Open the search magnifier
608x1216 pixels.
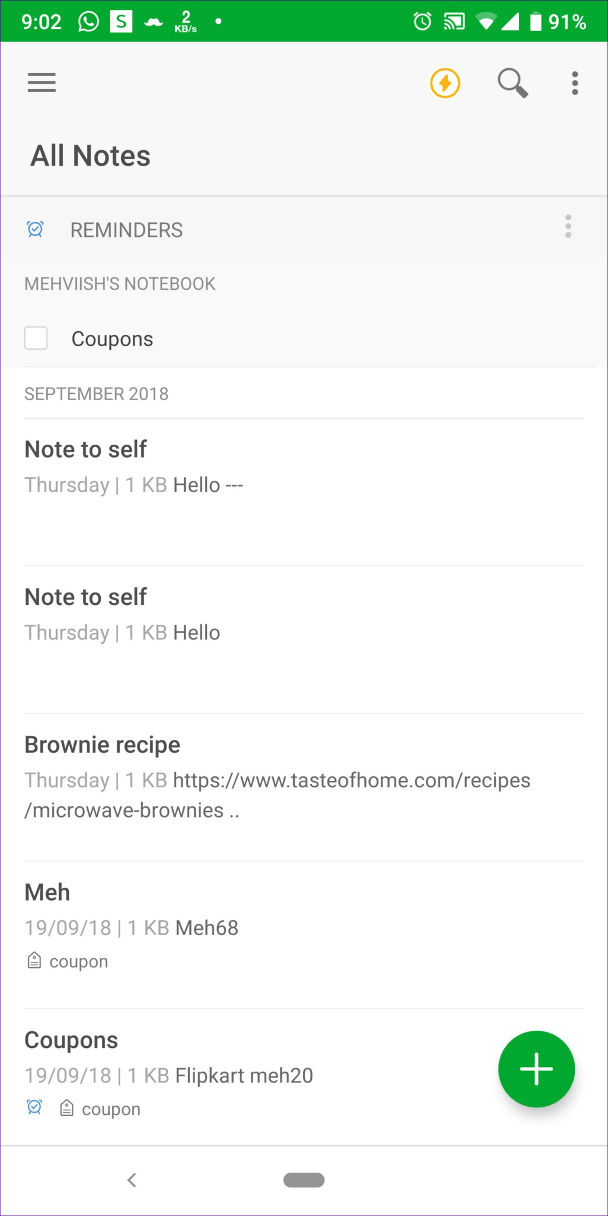click(512, 83)
